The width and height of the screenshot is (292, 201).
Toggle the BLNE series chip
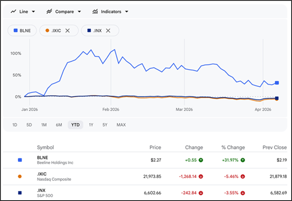(x=22, y=31)
